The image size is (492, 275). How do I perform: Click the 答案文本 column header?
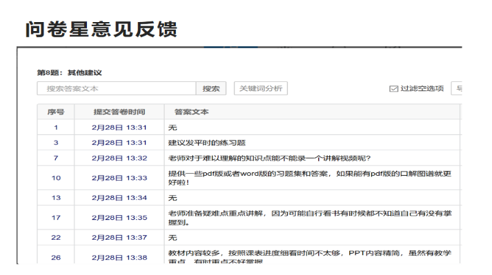191,112
